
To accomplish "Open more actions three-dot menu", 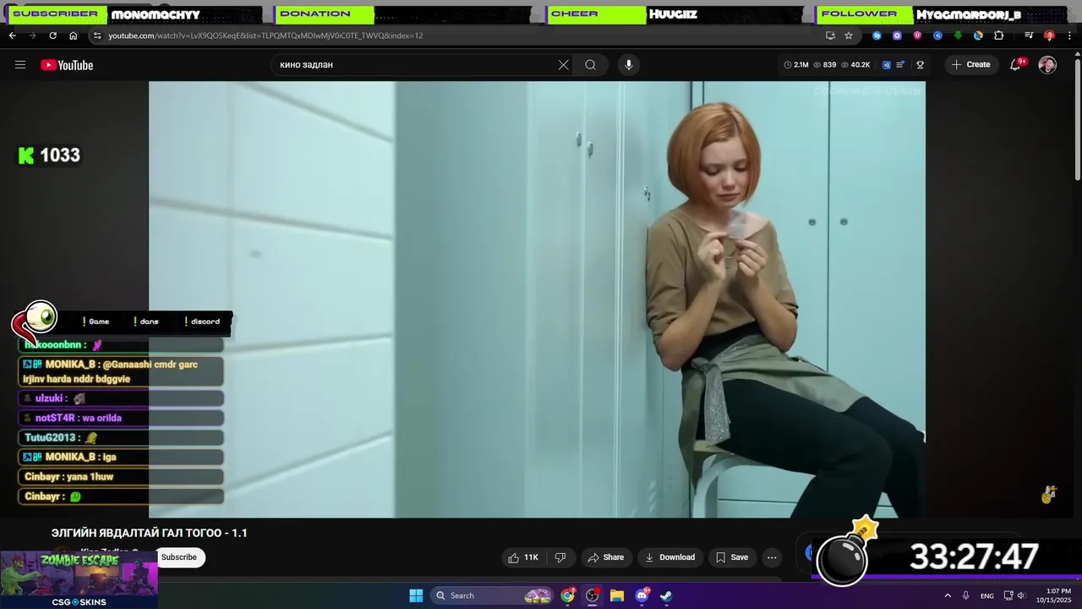I will (x=772, y=557).
